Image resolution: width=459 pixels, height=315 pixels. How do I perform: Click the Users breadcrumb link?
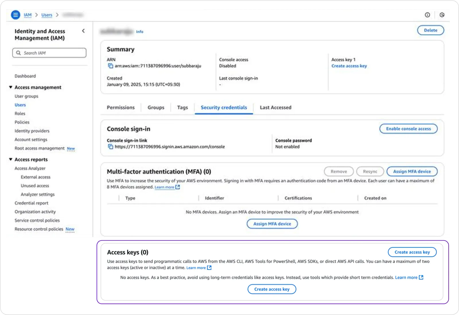click(x=47, y=15)
